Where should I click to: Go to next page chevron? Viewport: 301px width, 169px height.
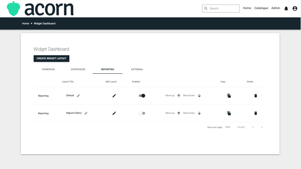(261, 127)
